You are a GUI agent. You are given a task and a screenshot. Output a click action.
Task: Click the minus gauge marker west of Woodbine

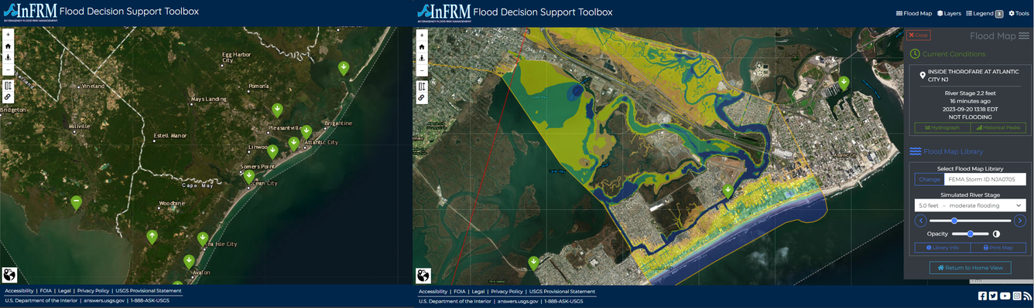coord(76,203)
